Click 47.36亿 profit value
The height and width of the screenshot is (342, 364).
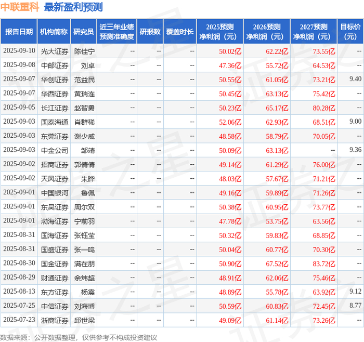tap(230, 65)
